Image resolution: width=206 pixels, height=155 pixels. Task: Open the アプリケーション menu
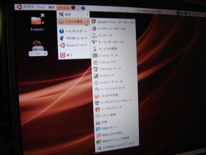pos(34,7)
